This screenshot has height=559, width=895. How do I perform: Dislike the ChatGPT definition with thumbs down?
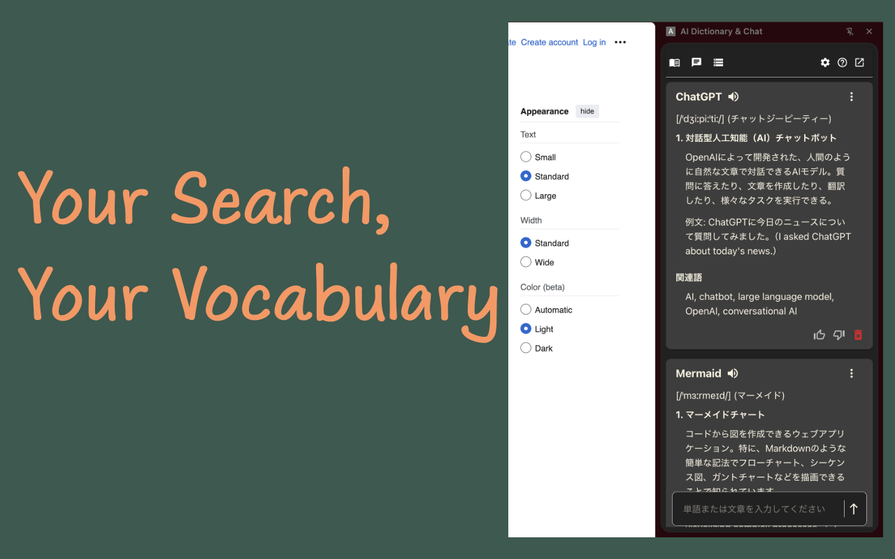tap(839, 335)
